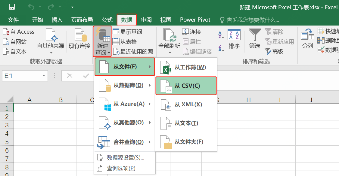Switch to the 公式 ribbon tab
Image resolution: width=339 pixels, height=176 pixels.
tap(107, 20)
